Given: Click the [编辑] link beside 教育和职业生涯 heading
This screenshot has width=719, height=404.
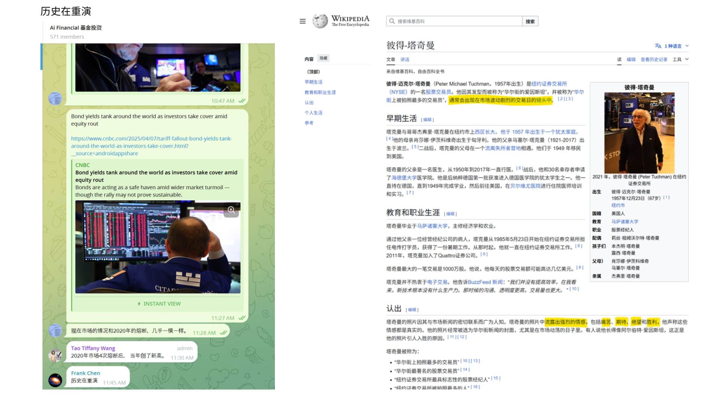Looking at the screenshot, I should pos(450,214).
